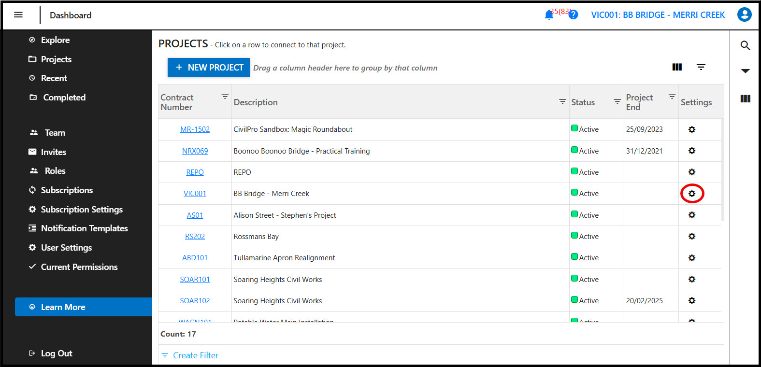Open Contract Number column filter
Viewport: 761px width, 367px height.
(225, 97)
